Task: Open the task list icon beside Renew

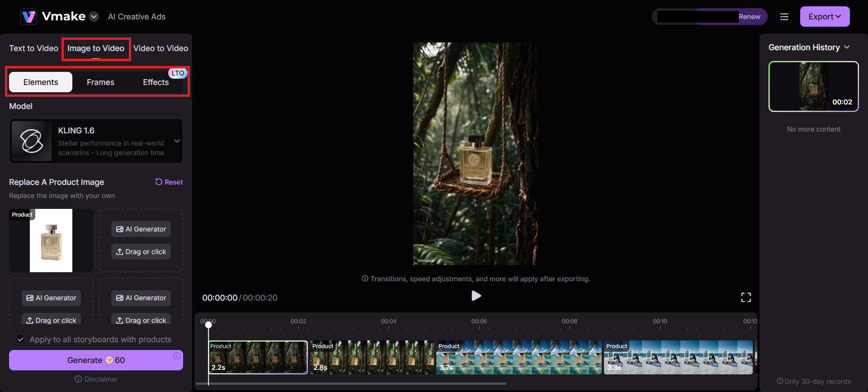Action: click(x=784, y=17)
